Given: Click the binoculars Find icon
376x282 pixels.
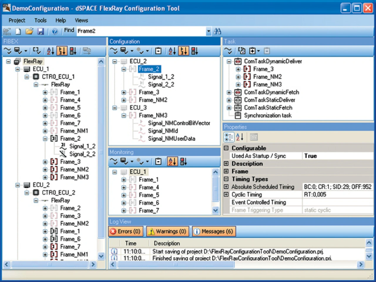Looking at the screenshot, I should (x=218, y=31).
